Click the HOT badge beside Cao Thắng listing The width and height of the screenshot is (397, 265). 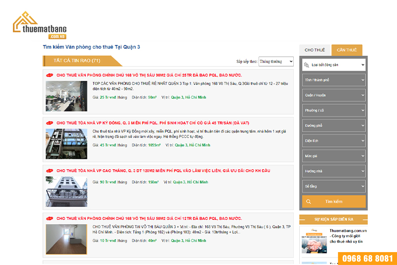point(50,171)
